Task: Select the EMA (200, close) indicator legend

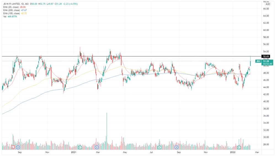Action: coord(12,10)
